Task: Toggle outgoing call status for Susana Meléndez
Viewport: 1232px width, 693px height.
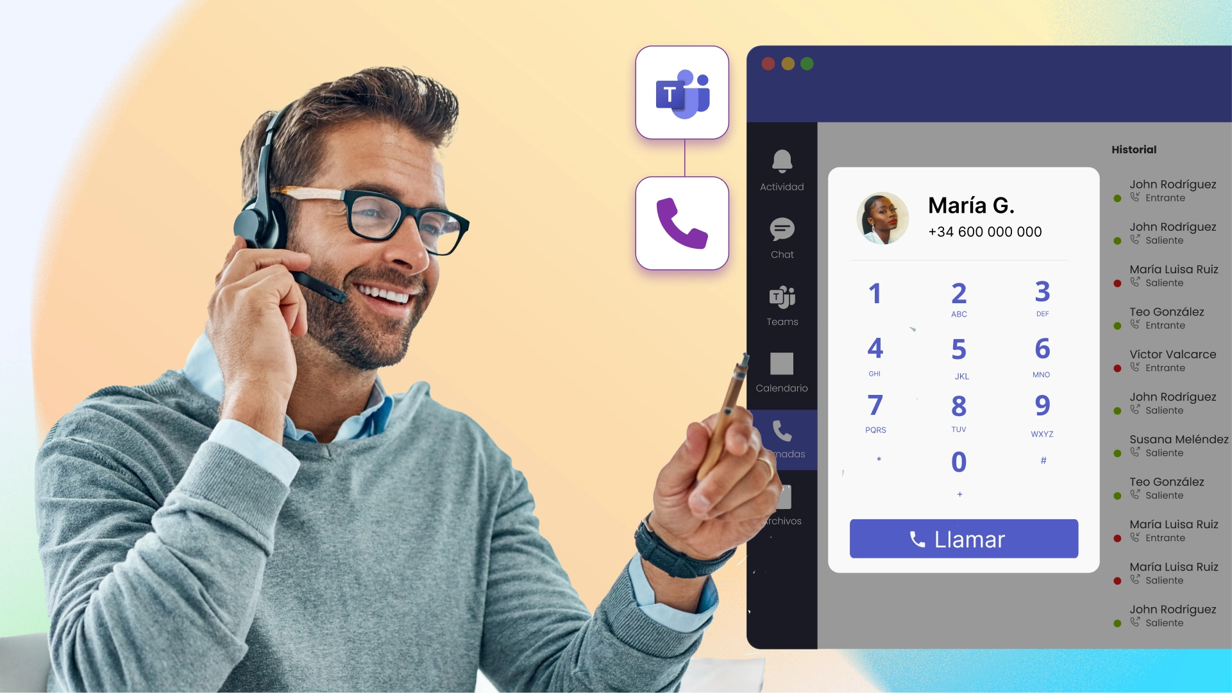Action: pos(1121,453)
